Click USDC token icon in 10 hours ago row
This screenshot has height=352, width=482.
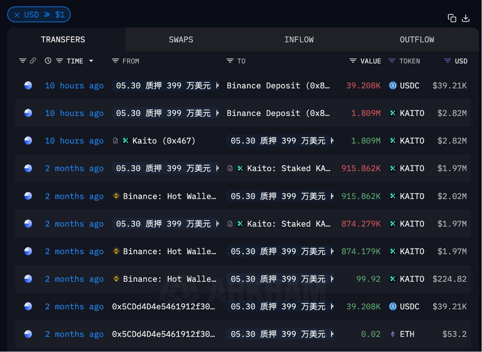click(x=393, y=85)
